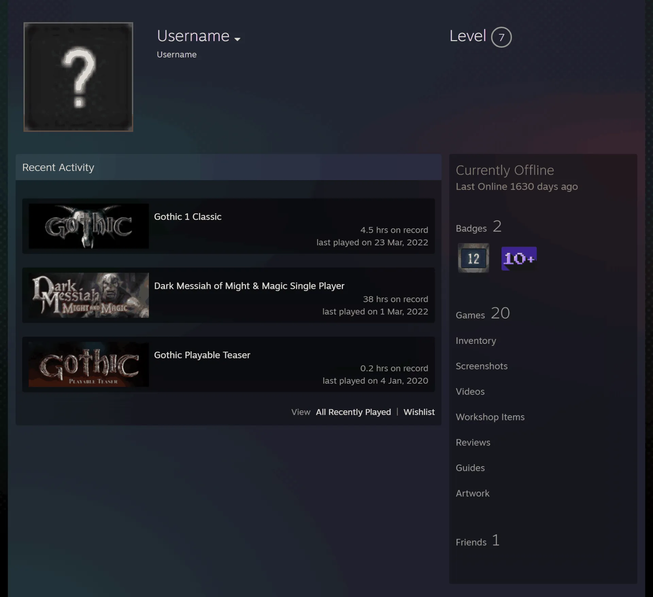653x597 pixels.
Task: Open the Screenshots link
Action: point(482,366)
